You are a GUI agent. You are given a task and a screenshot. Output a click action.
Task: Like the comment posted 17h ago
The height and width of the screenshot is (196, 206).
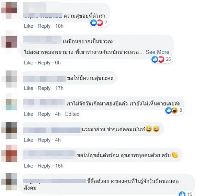(x=28, y=88)
